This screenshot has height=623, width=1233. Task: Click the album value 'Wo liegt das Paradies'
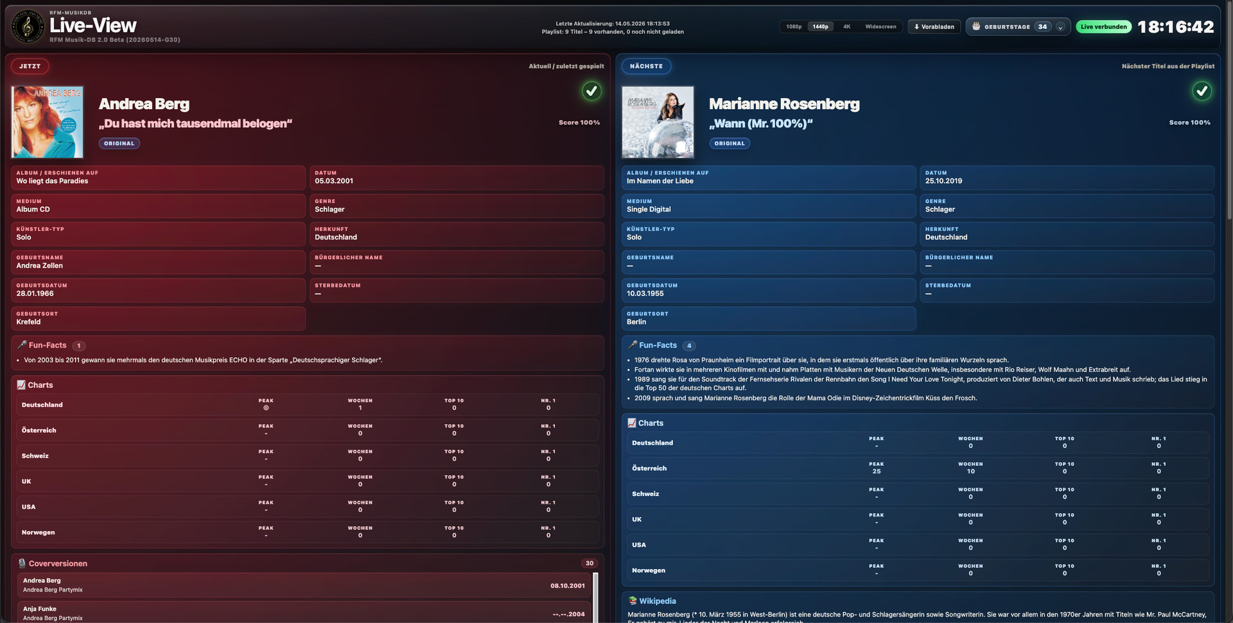pos(52,181)
